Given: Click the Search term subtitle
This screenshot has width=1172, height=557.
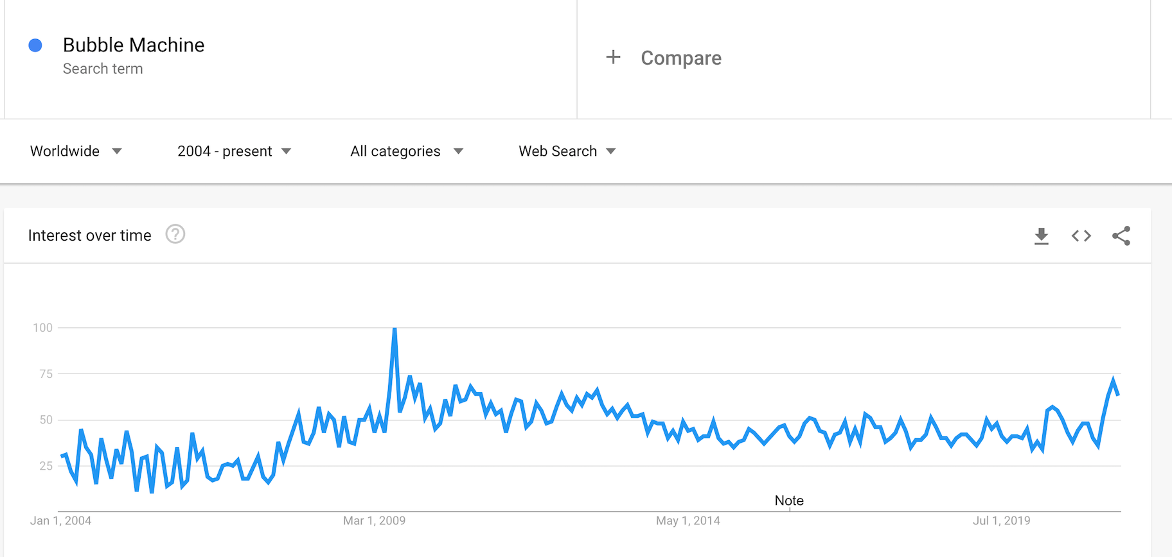Looking at the screenshot, I should point(103,69).
